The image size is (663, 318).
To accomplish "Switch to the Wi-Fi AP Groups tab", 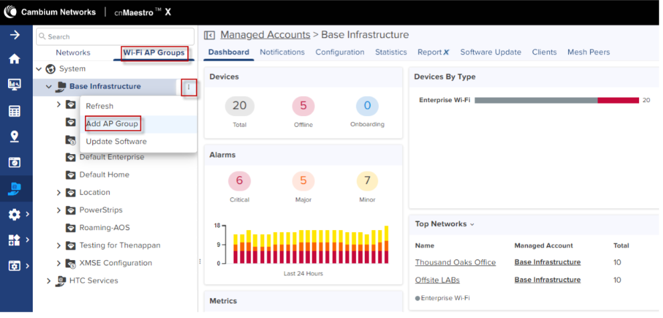I will 154,53.
